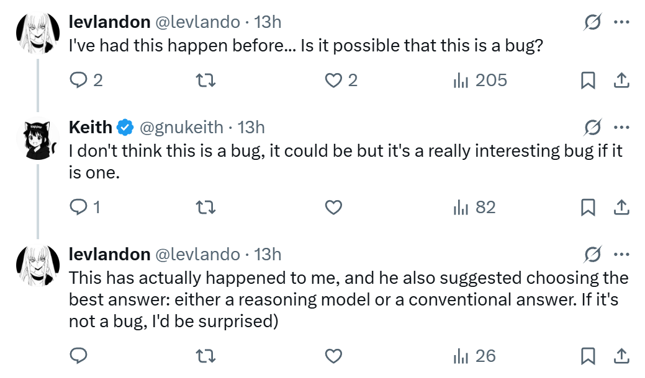Screen dimensions: 645x378
Task: Repost levlandon's first tweet
Action: 205,81
